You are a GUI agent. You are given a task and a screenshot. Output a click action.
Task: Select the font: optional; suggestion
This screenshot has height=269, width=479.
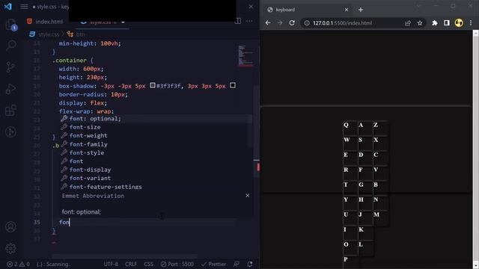156,119
